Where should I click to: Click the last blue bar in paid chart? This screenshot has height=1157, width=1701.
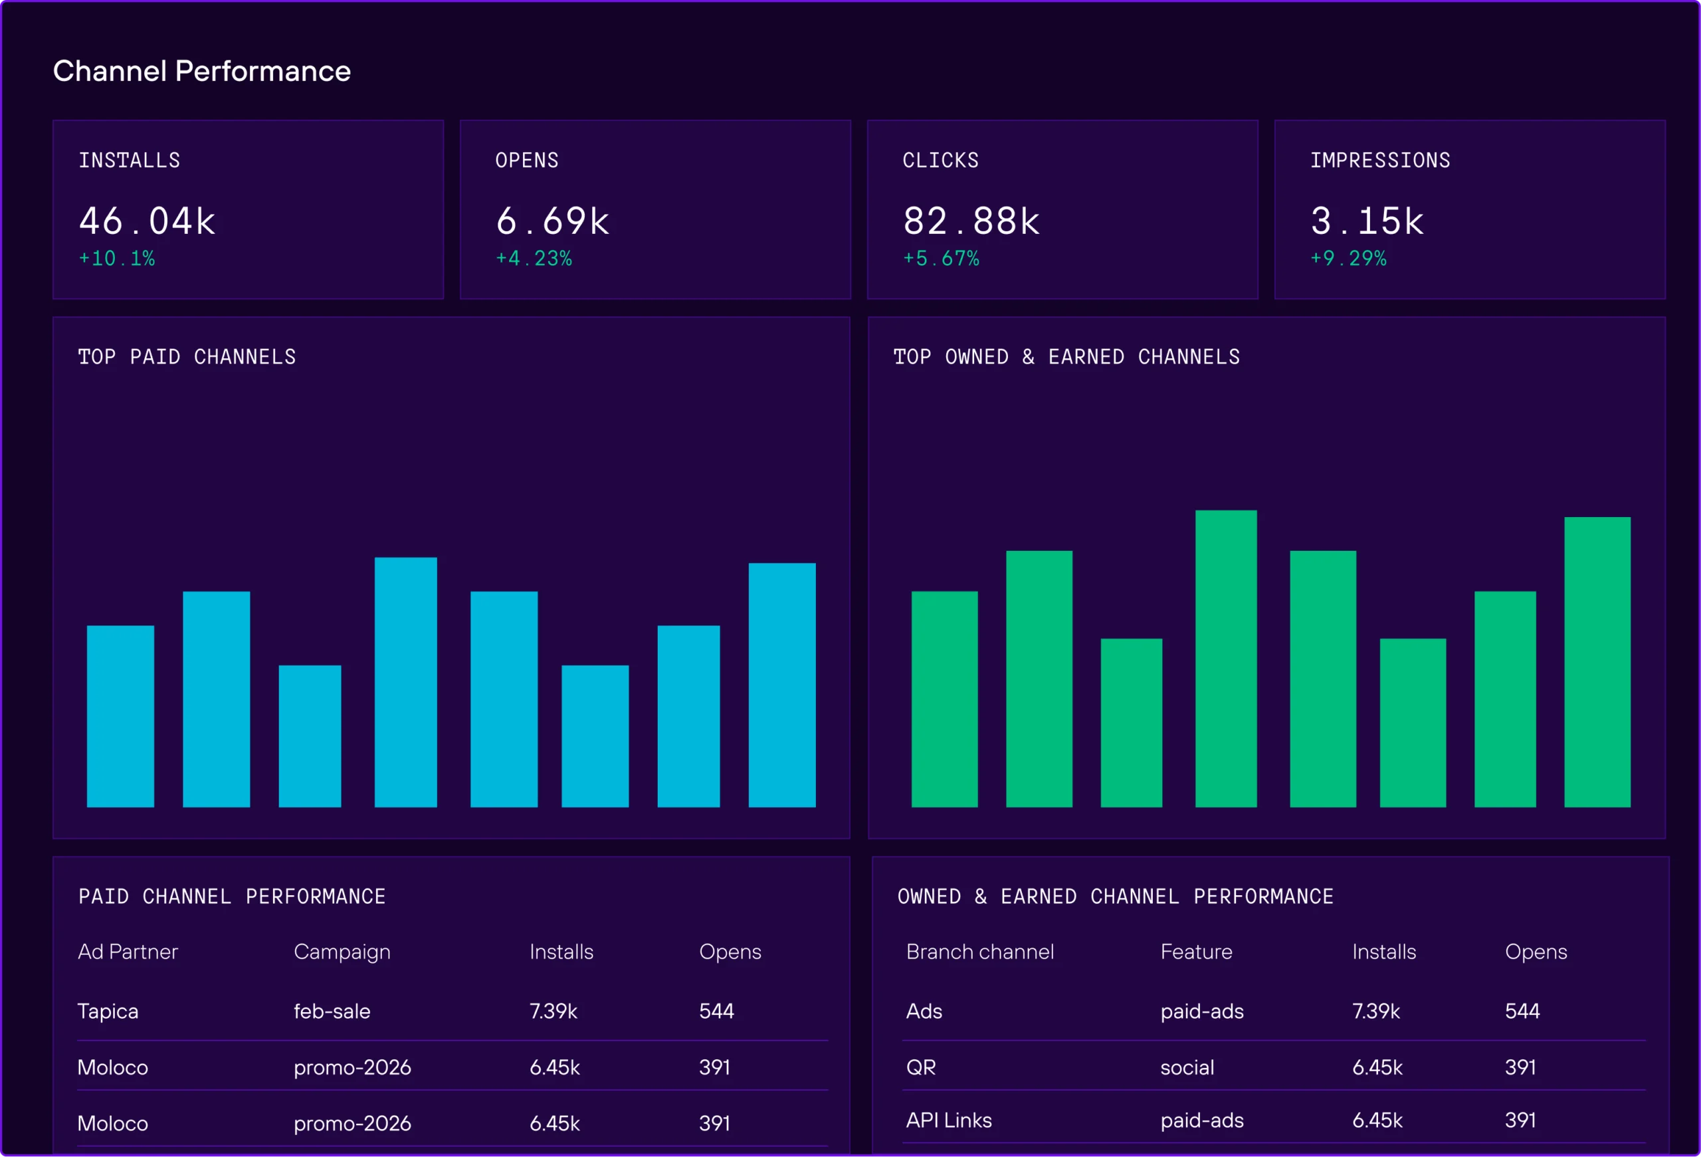coord(781,684)
